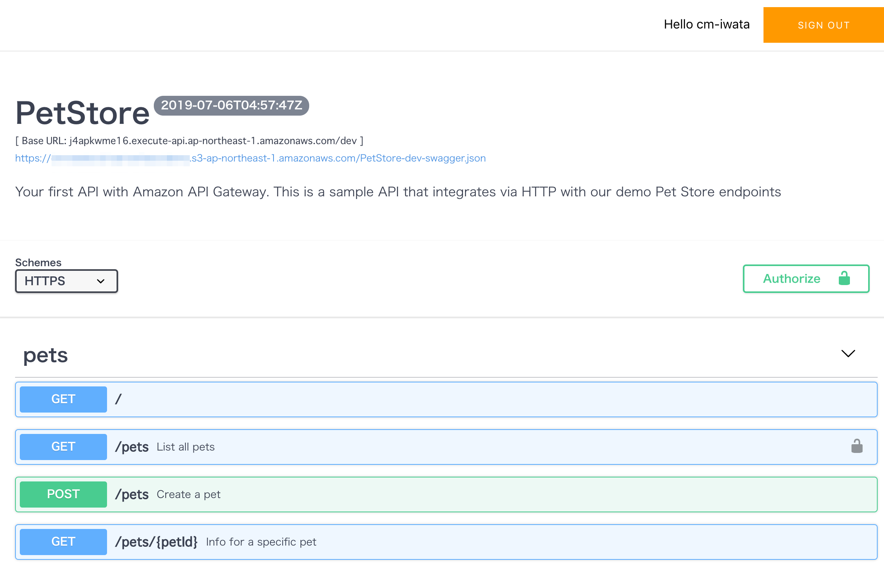Click the SIGN OUT button

823,25
